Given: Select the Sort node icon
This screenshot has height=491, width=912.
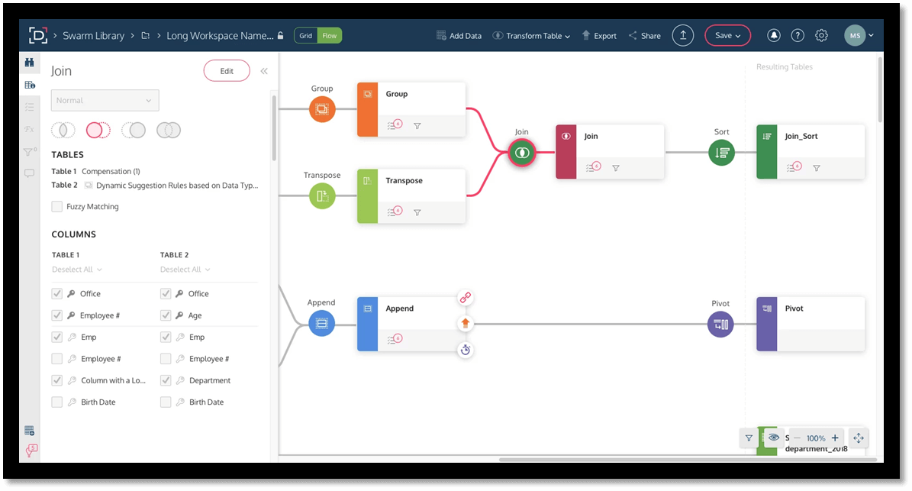Looking at the screenshot, I should pos(721,152).
